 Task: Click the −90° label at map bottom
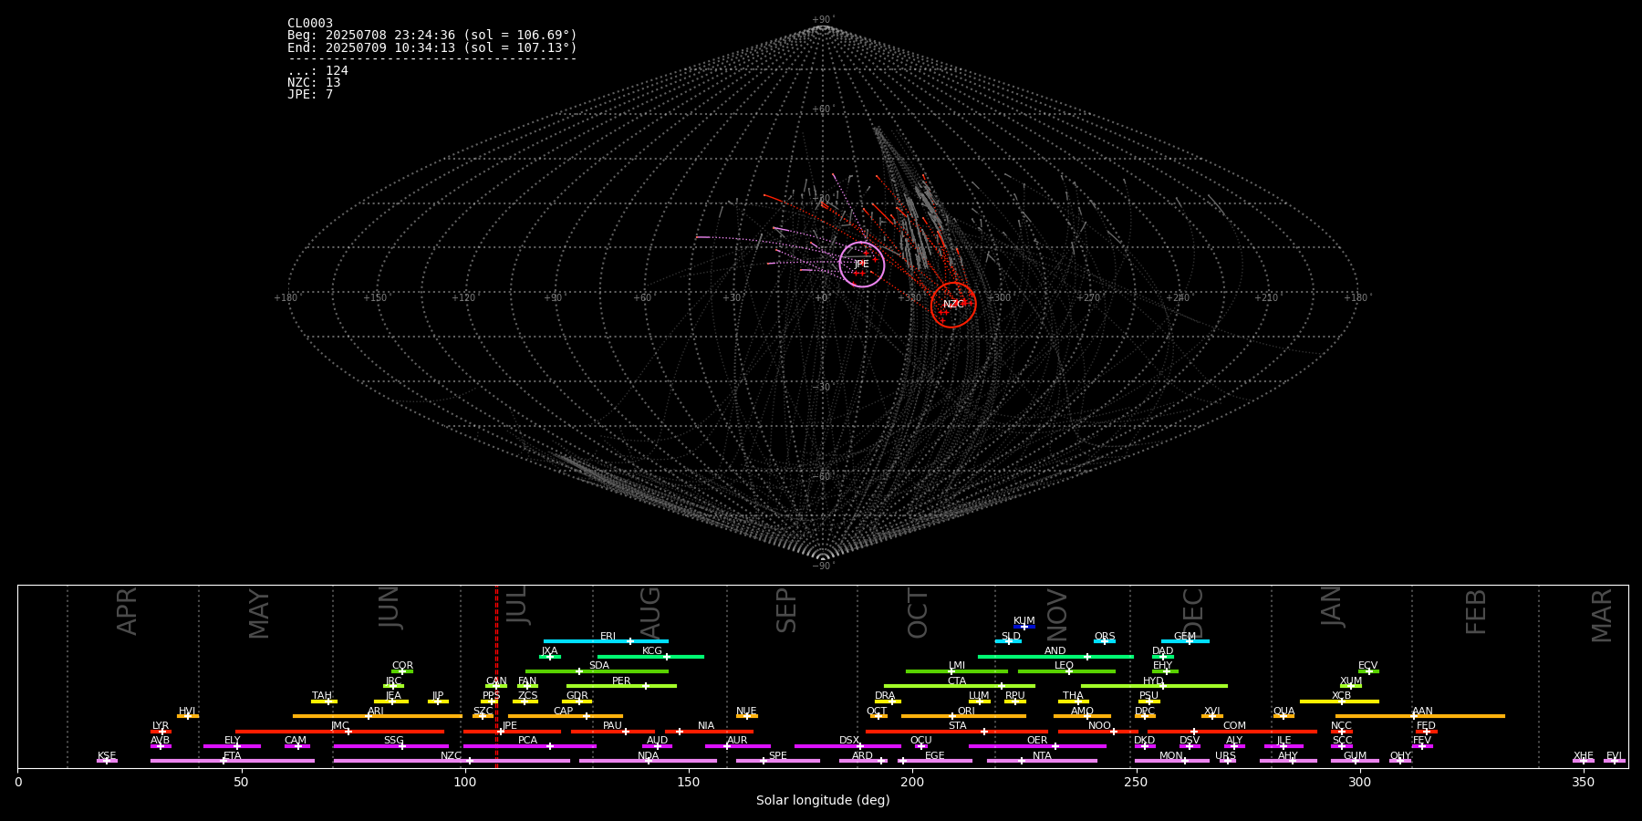[823, 566]
